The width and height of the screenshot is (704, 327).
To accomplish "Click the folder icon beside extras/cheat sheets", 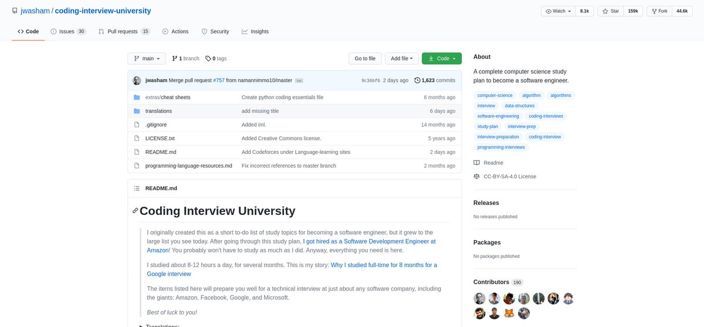I will click(x=137, y=97).
